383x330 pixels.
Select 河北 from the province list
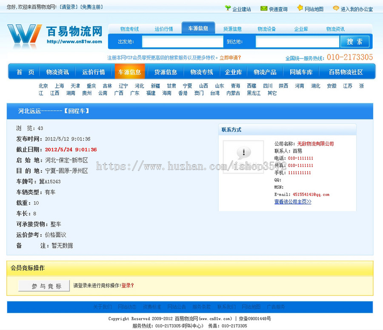click(139, 85)
